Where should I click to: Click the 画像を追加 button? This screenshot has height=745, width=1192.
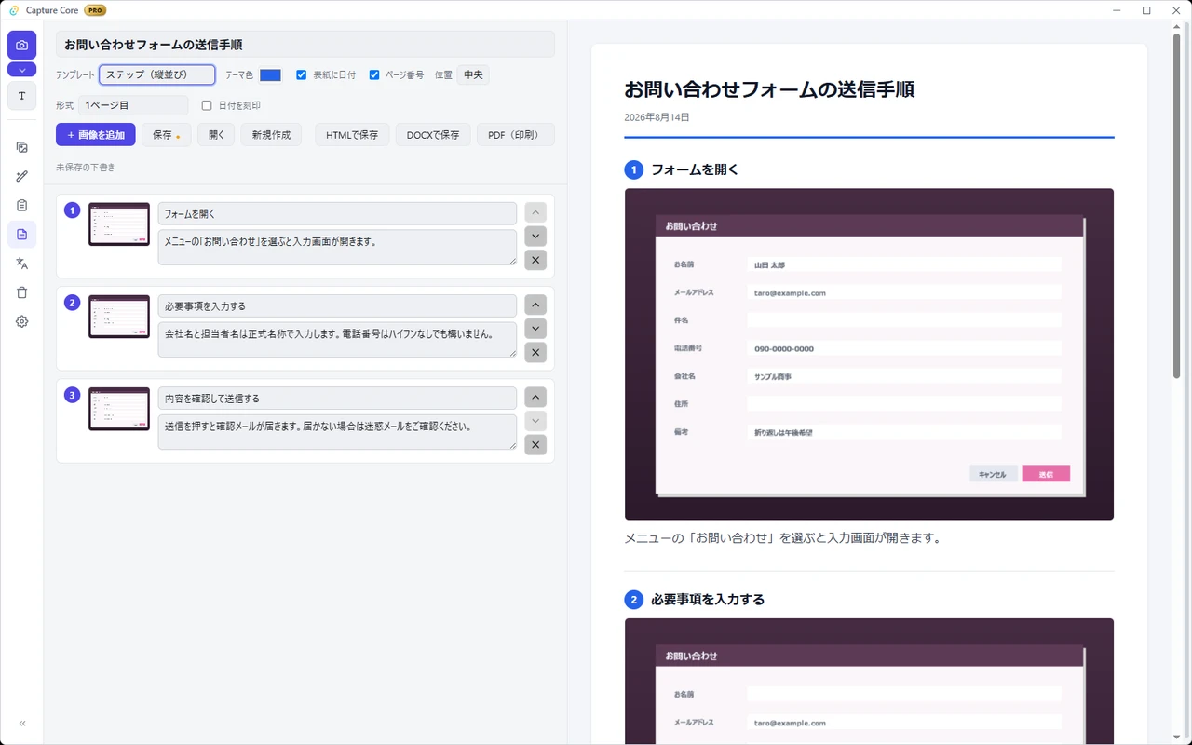point(96,135)
